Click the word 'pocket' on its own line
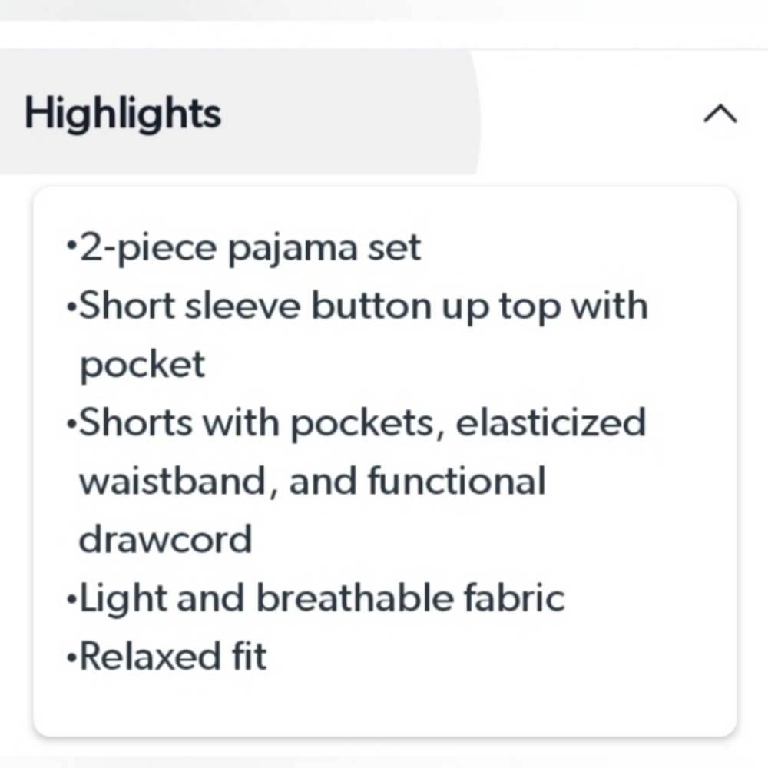 point(142,365)
